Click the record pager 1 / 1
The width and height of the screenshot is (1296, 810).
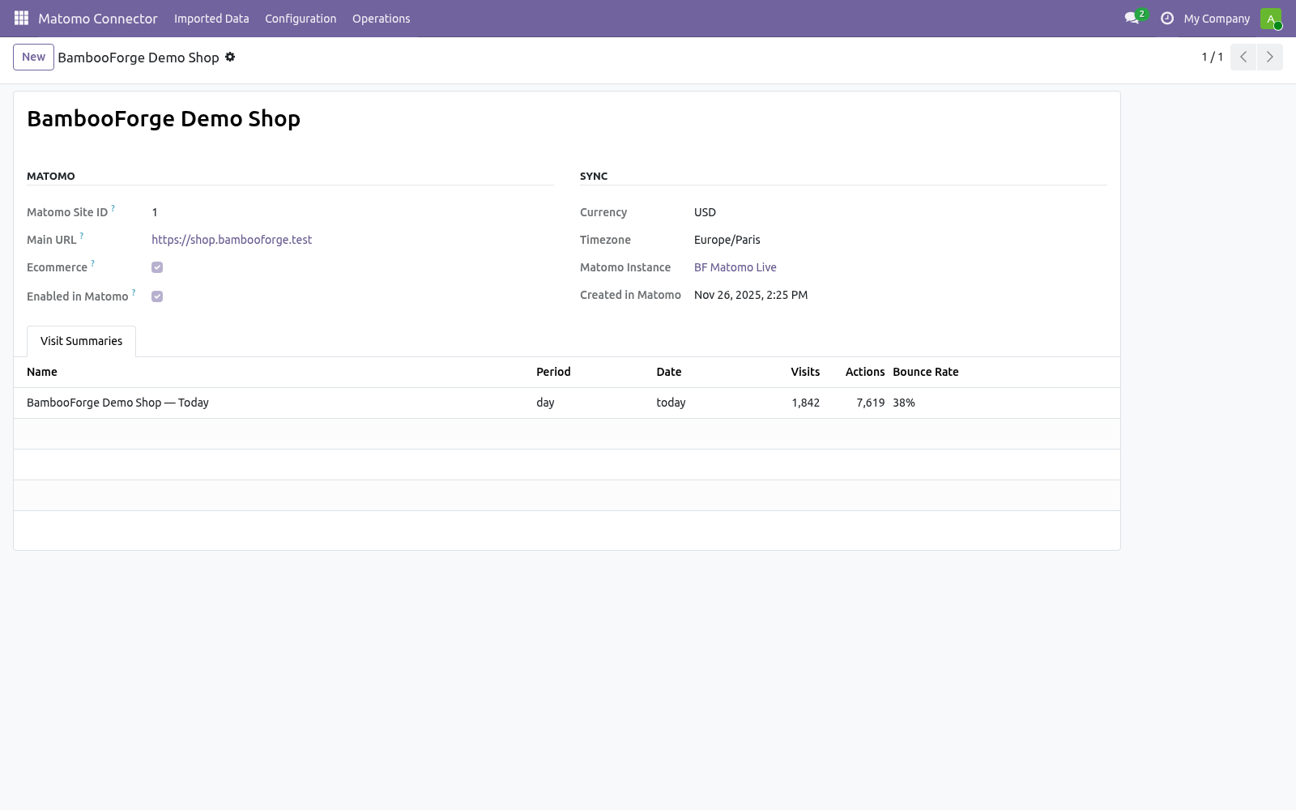click(x=1212, y=57)
